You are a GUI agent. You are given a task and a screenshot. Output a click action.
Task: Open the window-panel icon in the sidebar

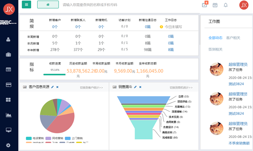click(8, 70)
